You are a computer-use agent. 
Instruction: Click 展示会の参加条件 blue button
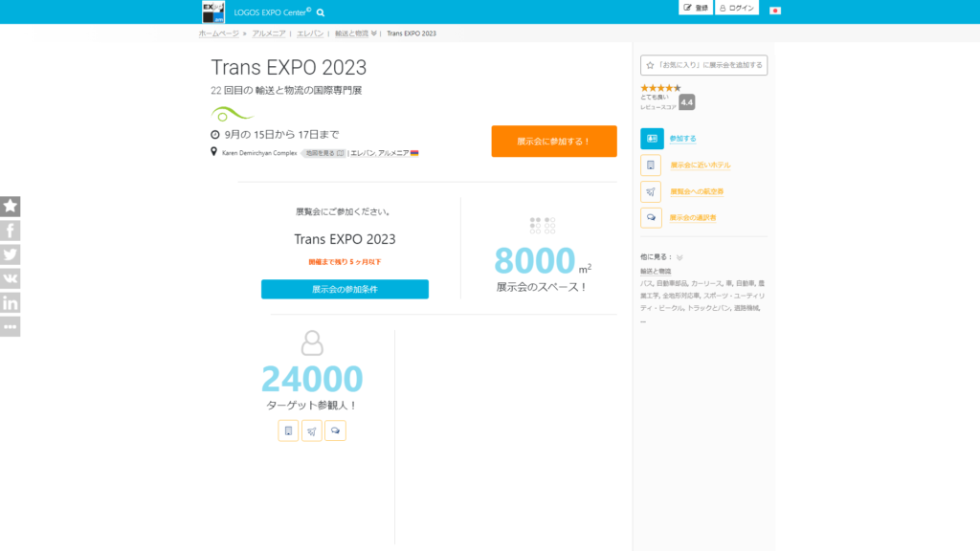pos(345,289)
